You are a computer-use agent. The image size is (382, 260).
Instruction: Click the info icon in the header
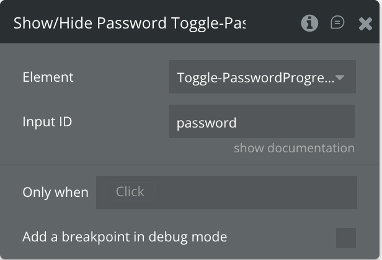(x=309, y=24)
